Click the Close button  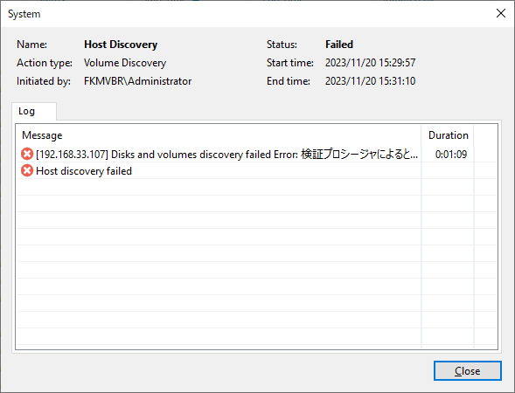(468, 371)
